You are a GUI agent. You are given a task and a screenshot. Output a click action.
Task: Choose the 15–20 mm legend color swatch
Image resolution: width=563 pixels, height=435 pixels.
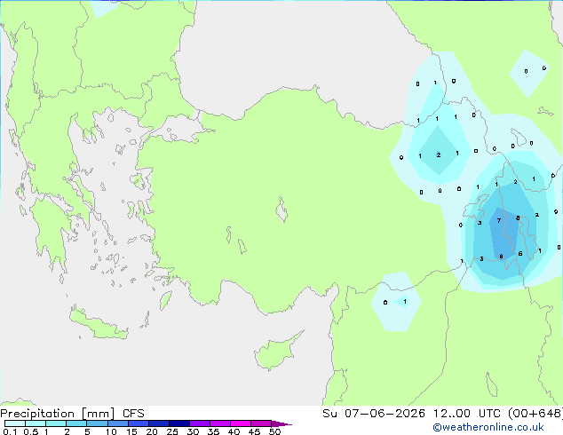tap(139, 423)
